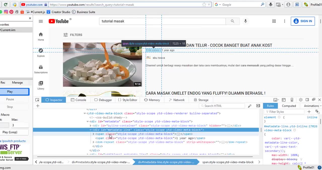Switch to the Computed styles tab
Image resolution: width=322 pixels, height=170 pixels.
[x=289, y=106]
